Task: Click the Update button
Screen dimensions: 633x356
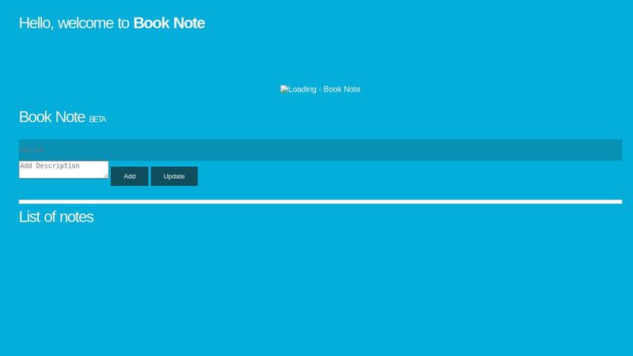Action: tap(174, 176)
